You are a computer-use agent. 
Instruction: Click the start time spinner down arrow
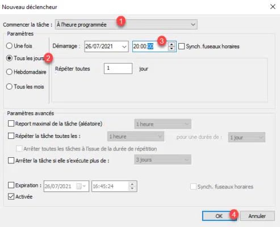point(172,48)
